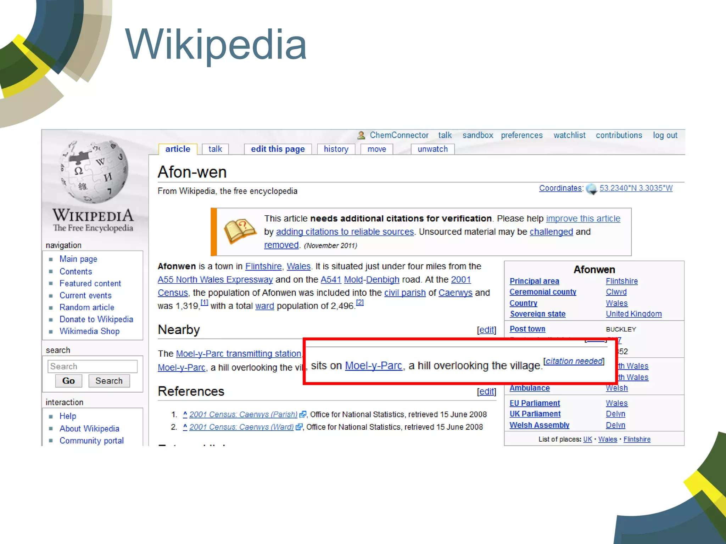Click coordinates 53.2340°N 3.3035°W link
Screen dimensions: 726x544
point(636,188)
